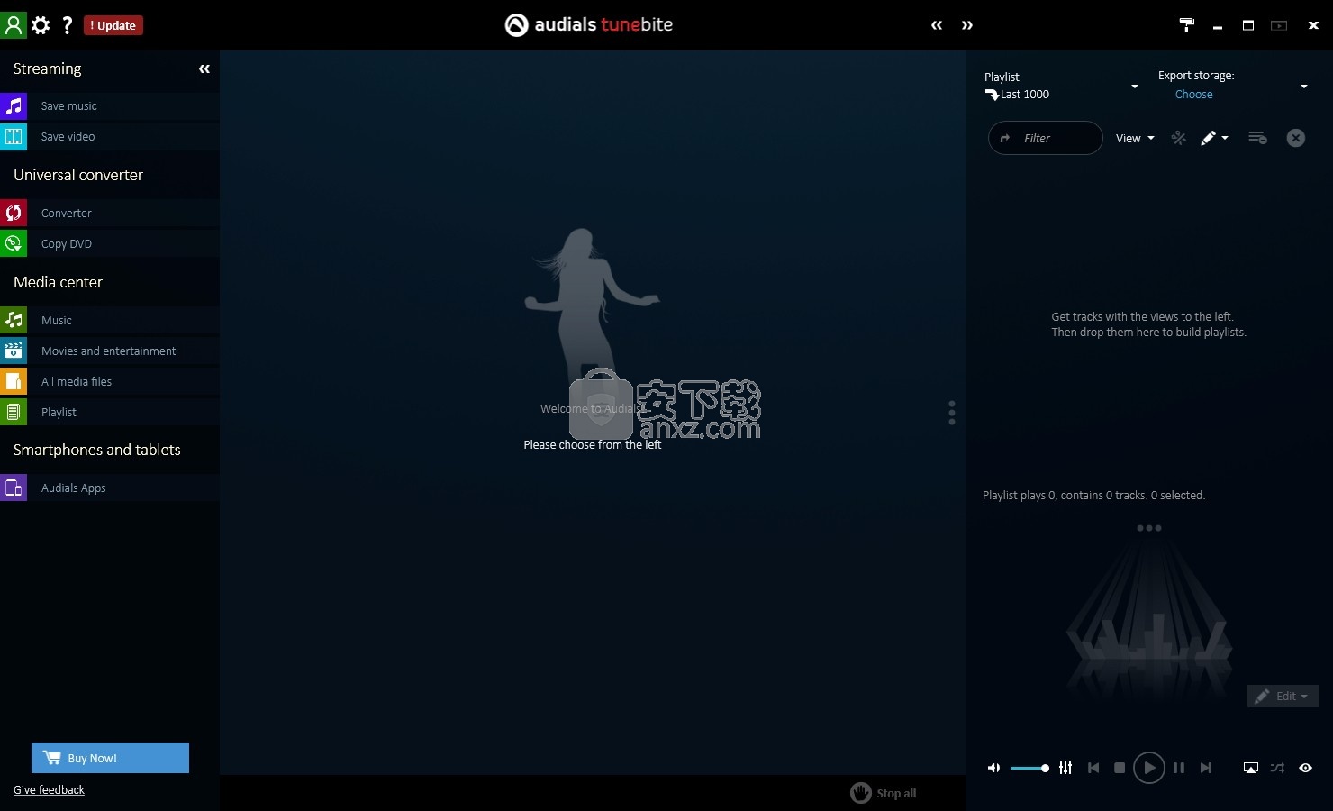Click the Choose export storage link
The height and width of the screenshot is (811, 1333).
pyautogui.click(x=1193, y=95)
